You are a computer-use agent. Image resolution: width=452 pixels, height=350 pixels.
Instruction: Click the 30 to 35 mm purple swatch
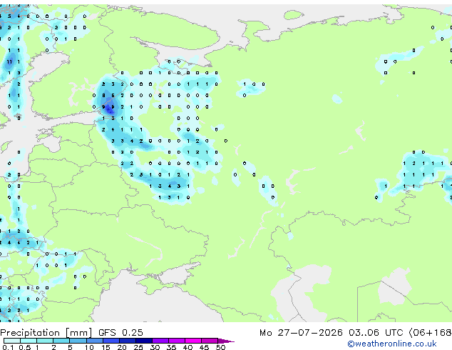click(160, 341)
